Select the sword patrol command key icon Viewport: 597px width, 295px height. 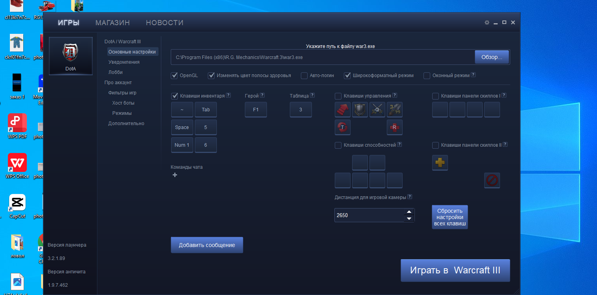coord(395,110)
